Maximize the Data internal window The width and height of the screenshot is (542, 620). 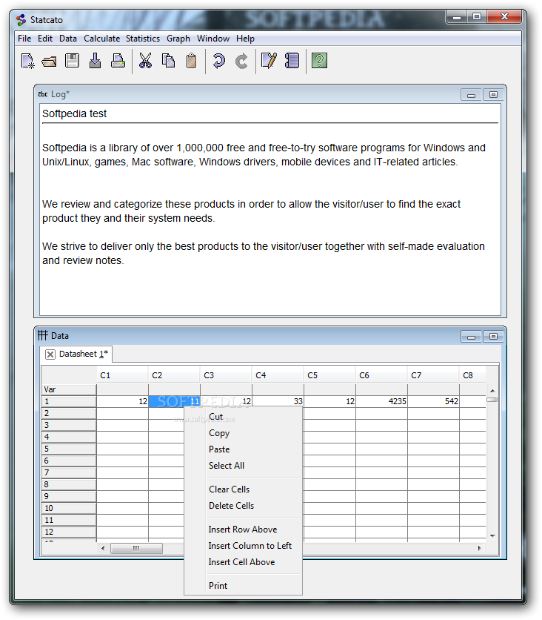tap(493, 337)
